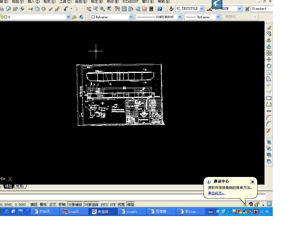
Task: Click the coordinates readout in status bar
Action: [x=13, y=204]
